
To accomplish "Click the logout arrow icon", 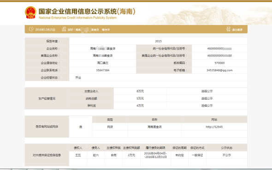I will coord(228,29).
